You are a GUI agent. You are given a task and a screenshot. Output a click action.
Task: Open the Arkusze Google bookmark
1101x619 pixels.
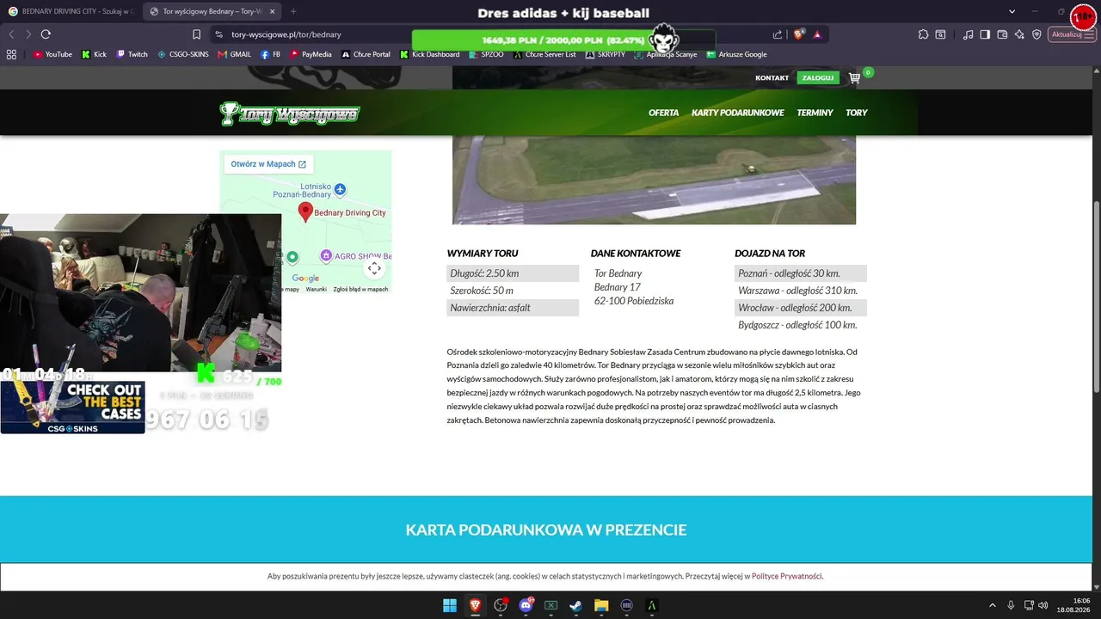pyautogui.click(x=736, y=54)
